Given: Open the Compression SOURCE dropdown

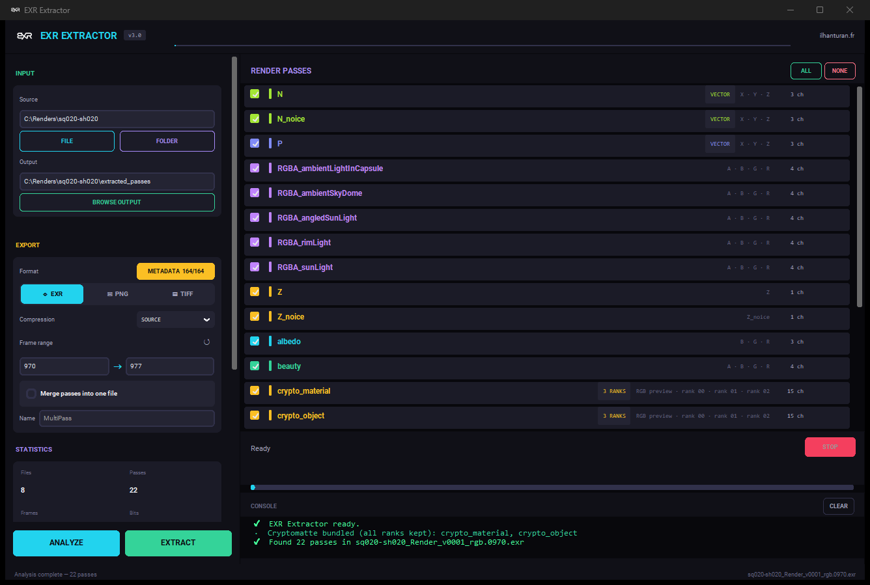Looking at the screenshot, I should coord(176,320).
